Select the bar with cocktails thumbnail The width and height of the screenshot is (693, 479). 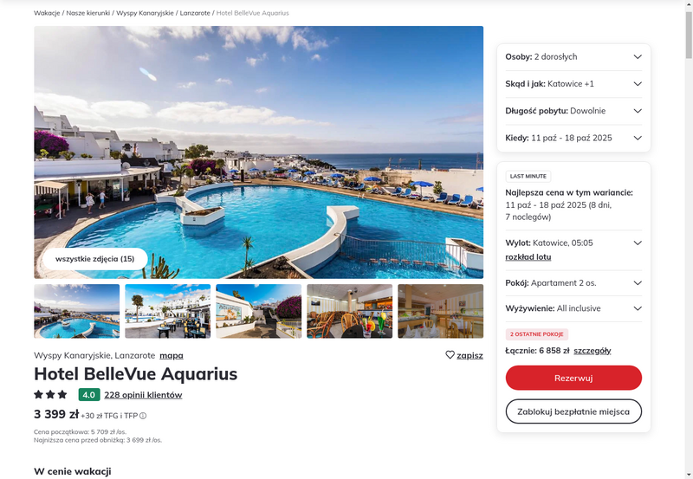pyautogui.click(x=350, y=311)
